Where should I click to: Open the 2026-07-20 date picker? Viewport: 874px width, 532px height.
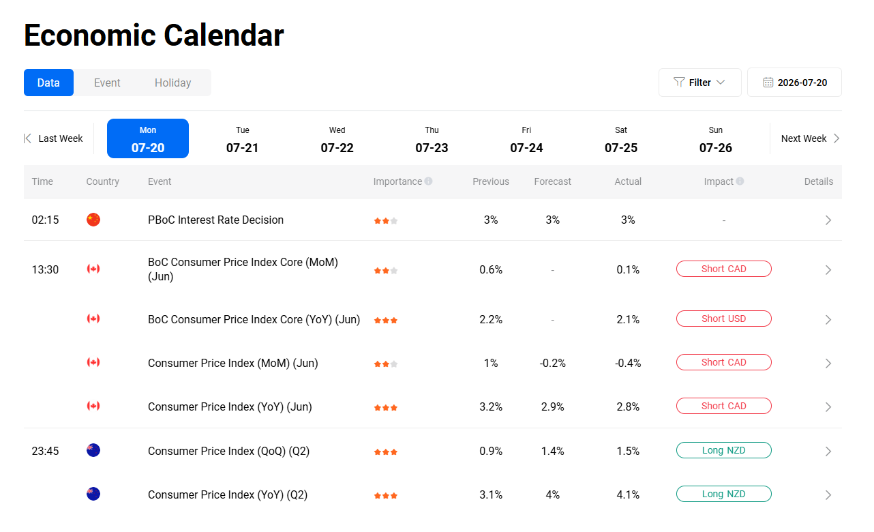coord(794,83)
